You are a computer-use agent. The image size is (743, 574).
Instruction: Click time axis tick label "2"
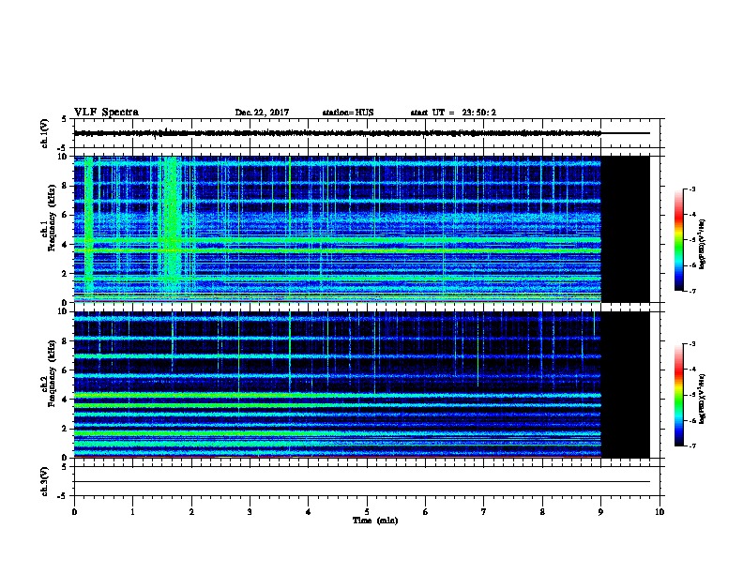pyautogui.click(x=191, y=511)
